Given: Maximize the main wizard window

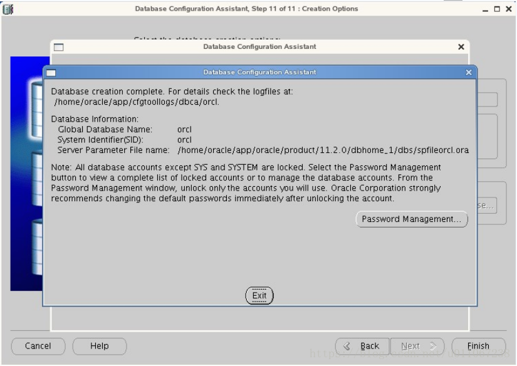Looking at the screenshot, I should (497, 9).
